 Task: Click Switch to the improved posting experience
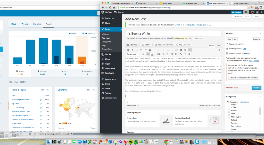(193, 25)
